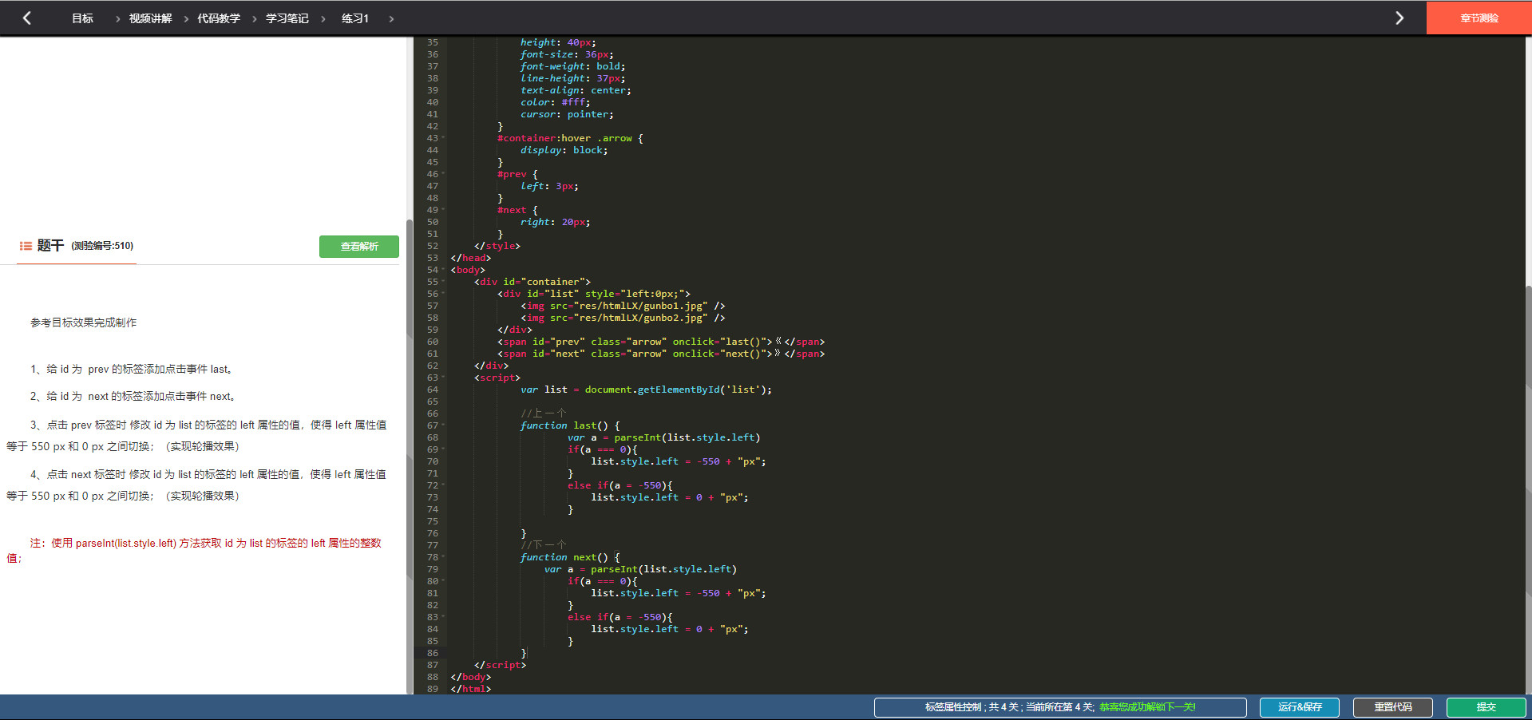Open the 章节测验 chapter quiz
This screenshot has width=1532, height=720.
click(1479, 18)
